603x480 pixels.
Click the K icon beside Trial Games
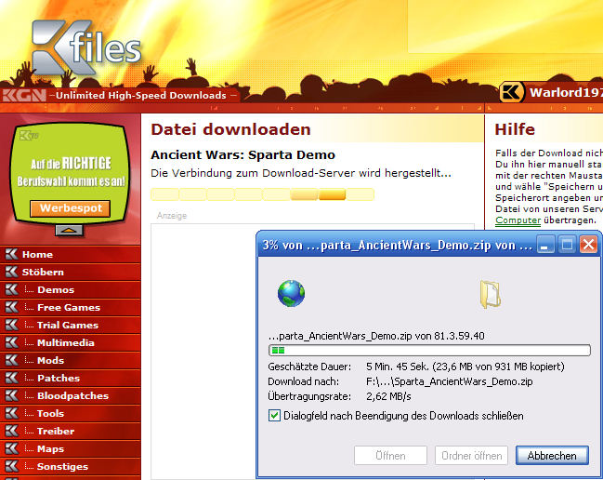pyautogui.click(x=11, y=325)
